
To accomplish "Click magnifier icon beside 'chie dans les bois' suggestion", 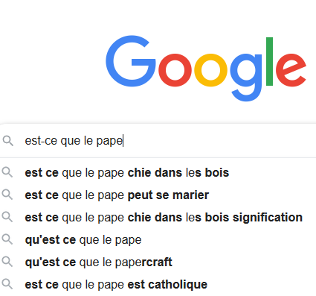I will [7, 172].
